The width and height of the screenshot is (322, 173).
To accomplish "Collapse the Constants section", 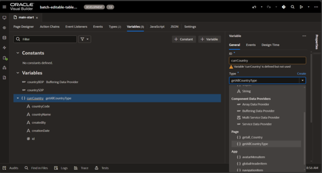I will tap(18, 53).
